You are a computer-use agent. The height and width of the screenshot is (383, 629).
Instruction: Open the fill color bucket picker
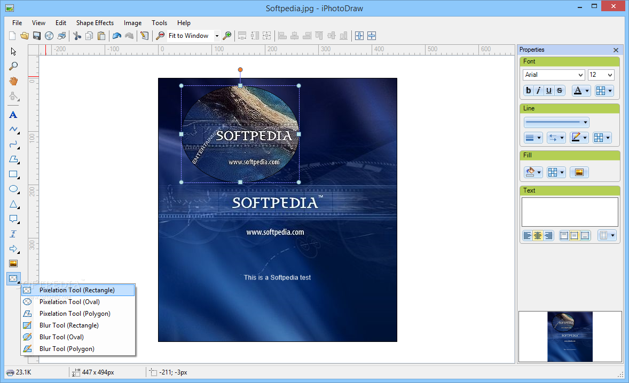533,172
